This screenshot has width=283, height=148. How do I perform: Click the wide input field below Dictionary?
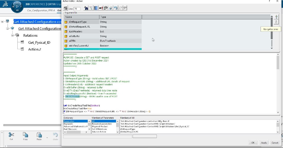(x=98, y=137)
